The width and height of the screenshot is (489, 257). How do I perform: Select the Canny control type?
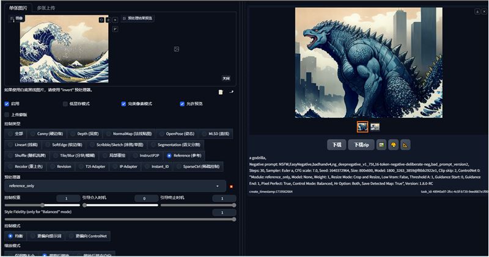[x=46, y=134]
